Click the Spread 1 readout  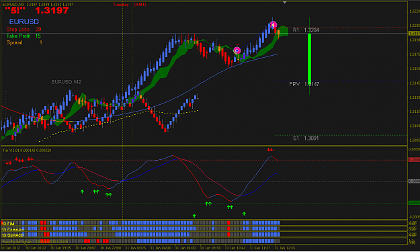click(24, 42)
